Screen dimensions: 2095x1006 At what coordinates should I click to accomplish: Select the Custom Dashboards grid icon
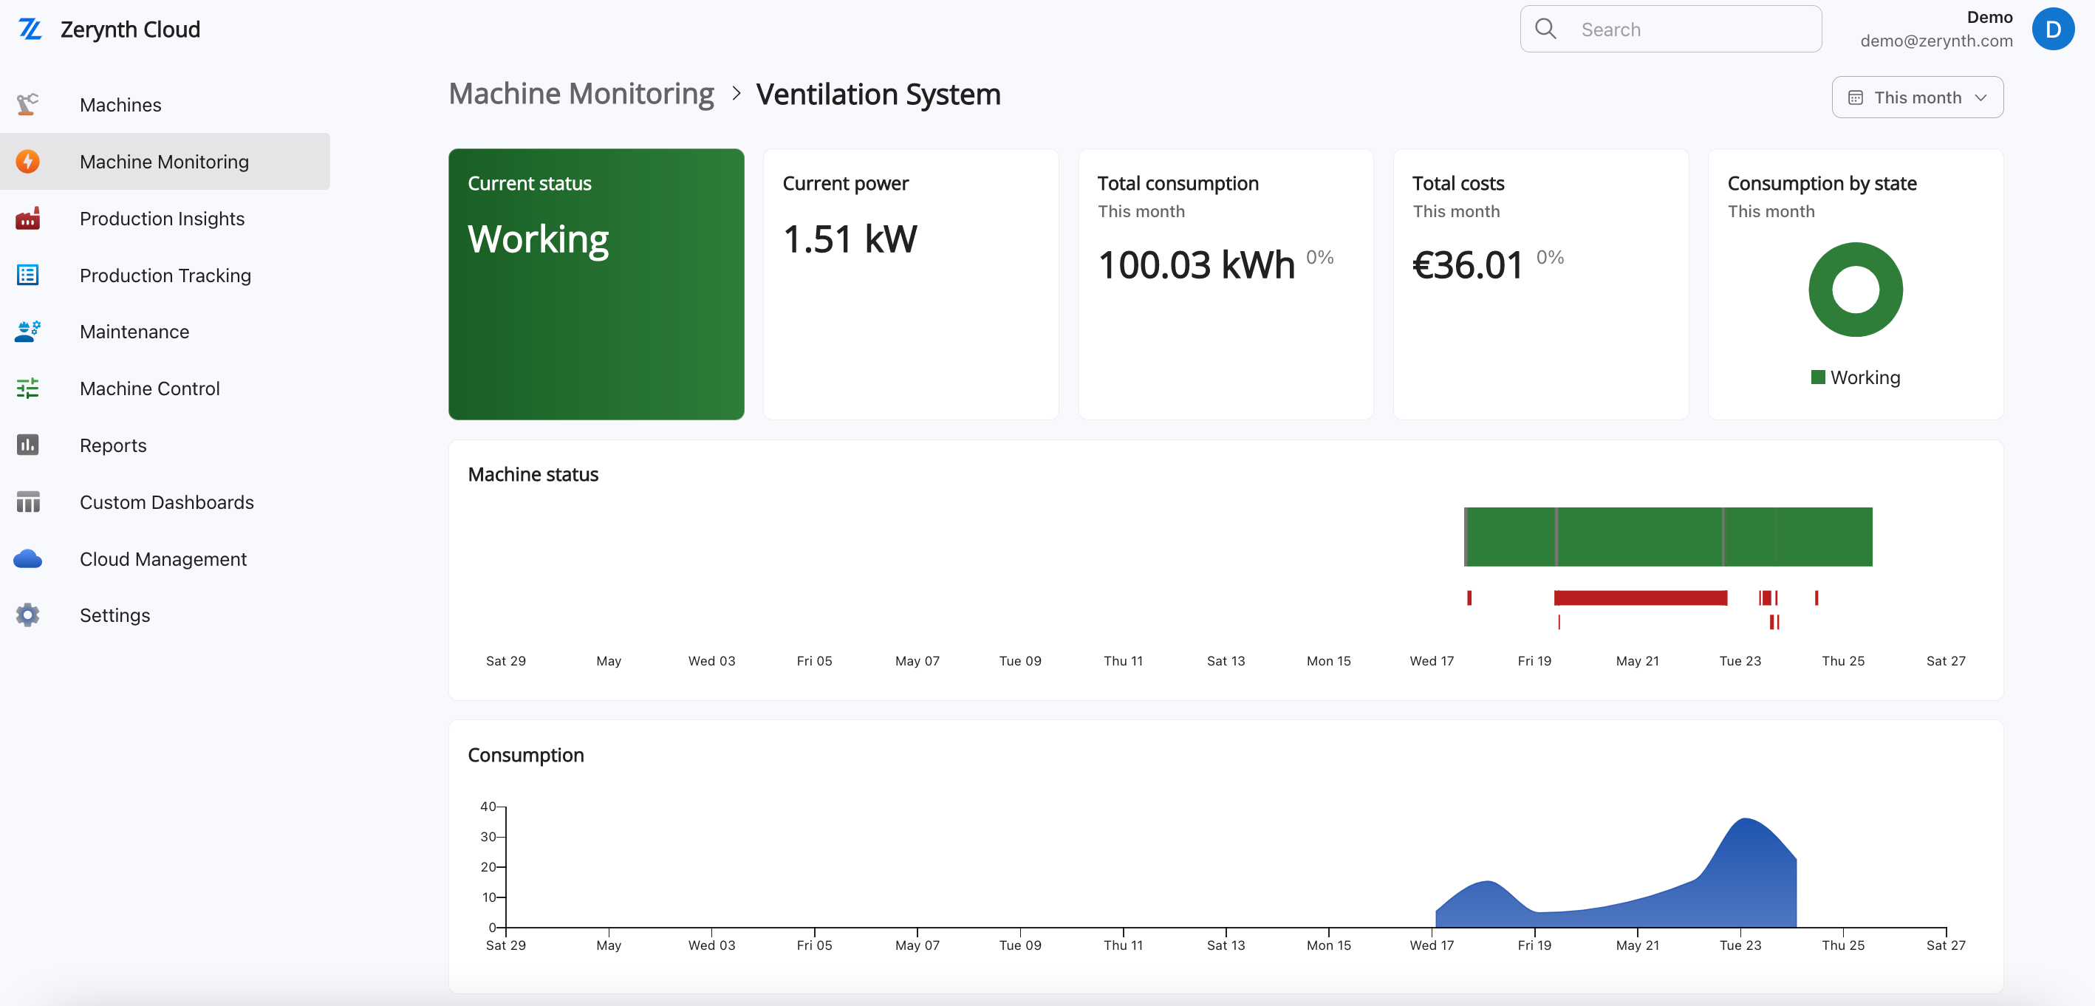(27, 502)
